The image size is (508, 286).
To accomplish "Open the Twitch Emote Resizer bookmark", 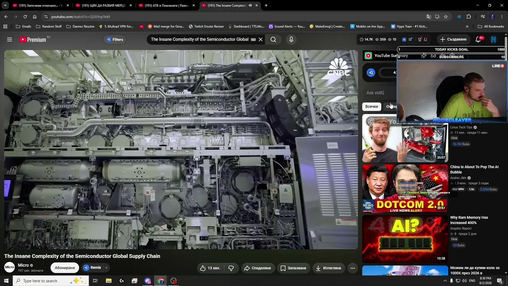I will pos(206,27).
